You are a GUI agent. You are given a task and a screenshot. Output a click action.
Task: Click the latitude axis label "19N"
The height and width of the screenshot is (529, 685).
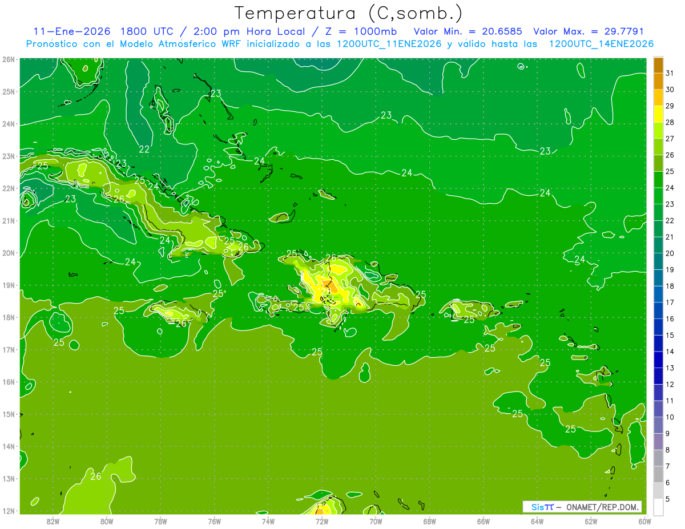(x=9, y=285)
